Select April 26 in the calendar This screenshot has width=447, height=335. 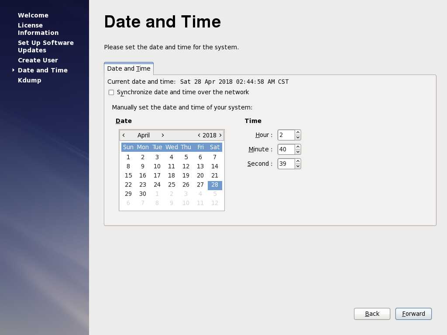coord(186,185)
